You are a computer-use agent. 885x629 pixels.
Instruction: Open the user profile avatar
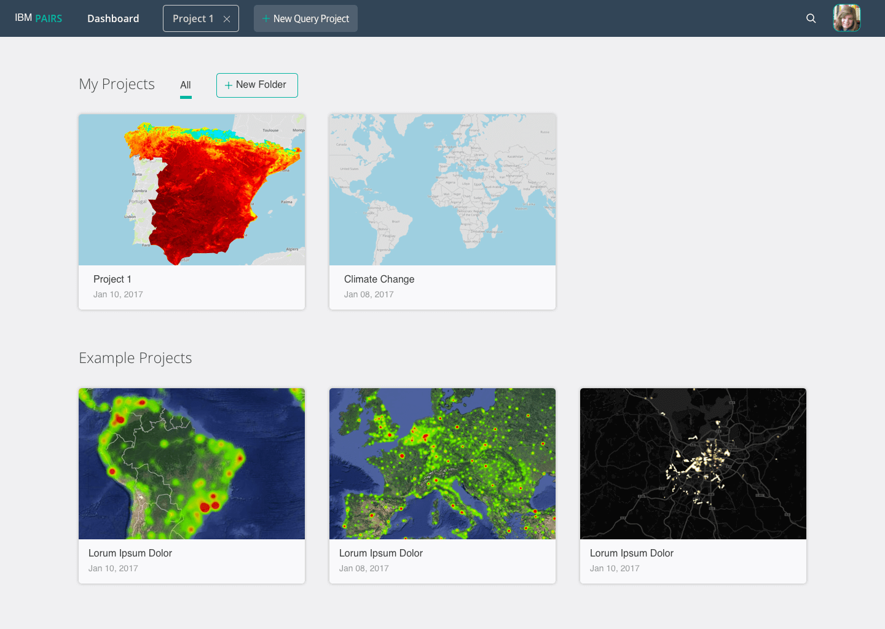(846, 18)
